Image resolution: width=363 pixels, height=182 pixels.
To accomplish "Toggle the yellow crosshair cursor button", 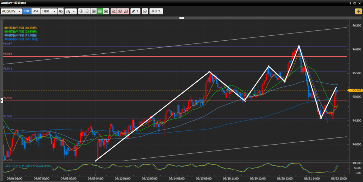I will (x=358, y=11).
